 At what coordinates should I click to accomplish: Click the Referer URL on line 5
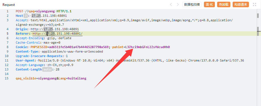click(x=57, y=34)
